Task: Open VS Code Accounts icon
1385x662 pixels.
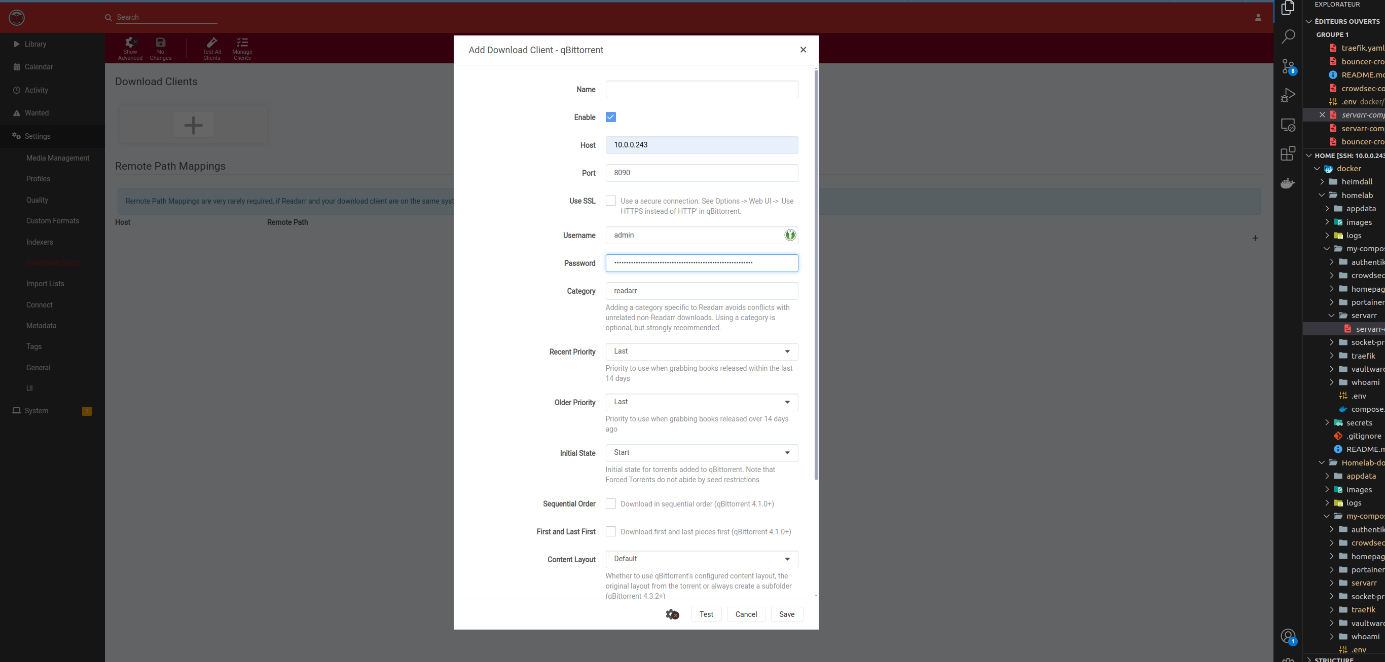Action: click(x=1288, y=636)
